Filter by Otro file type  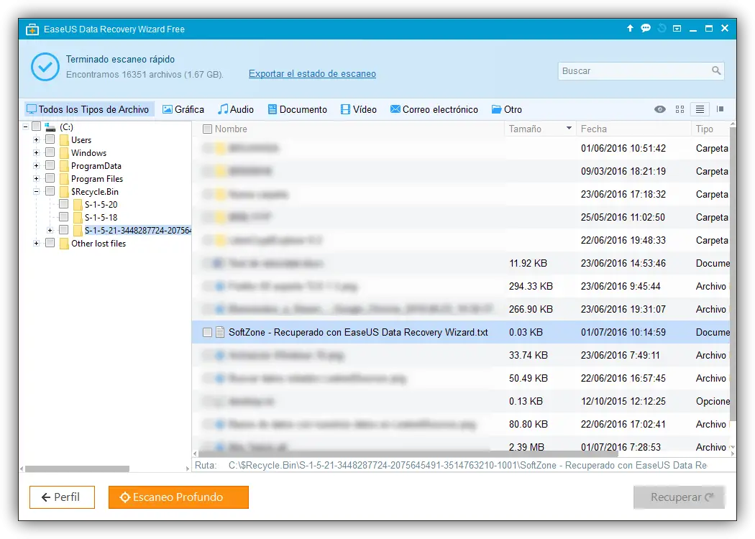point(506,109)
